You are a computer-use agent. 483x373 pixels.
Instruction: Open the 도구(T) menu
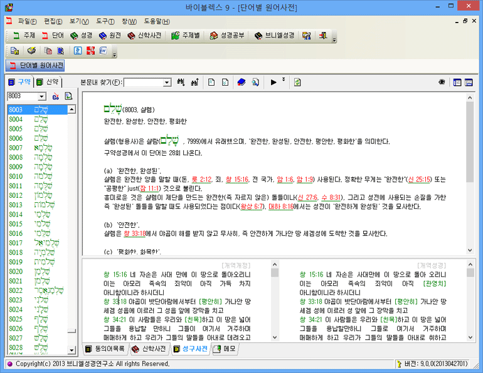coord(105,21)
